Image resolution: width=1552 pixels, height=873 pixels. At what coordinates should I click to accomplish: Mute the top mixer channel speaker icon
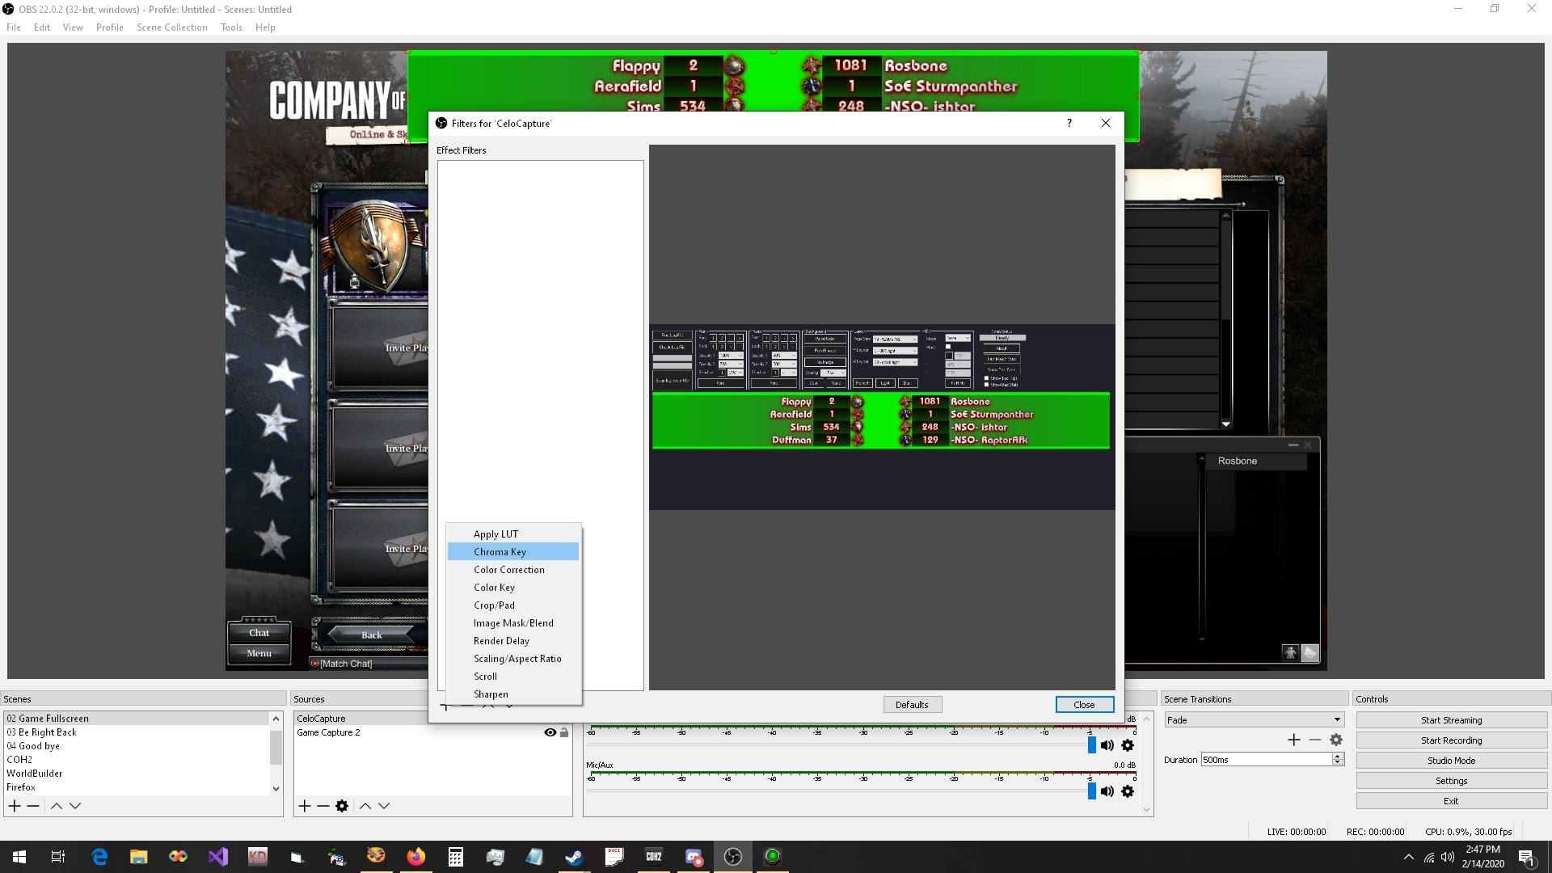tap(1107, 745)
